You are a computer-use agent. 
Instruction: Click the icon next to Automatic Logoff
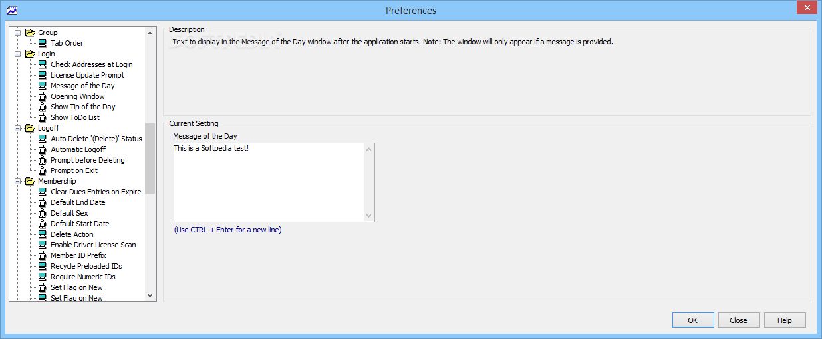[43, 149]
